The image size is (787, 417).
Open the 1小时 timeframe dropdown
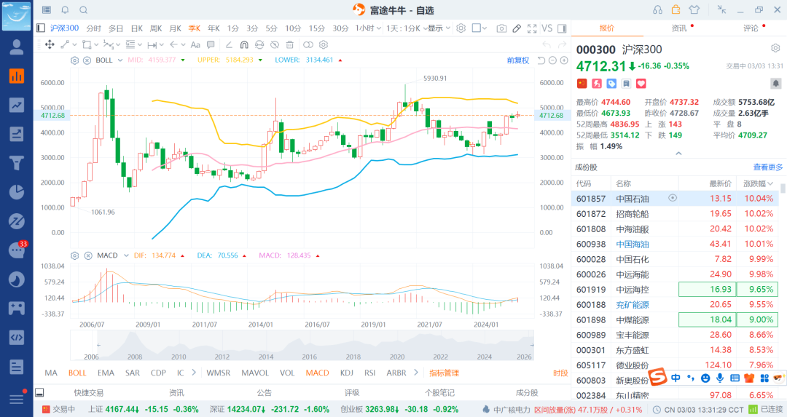[x=368, y=28]
